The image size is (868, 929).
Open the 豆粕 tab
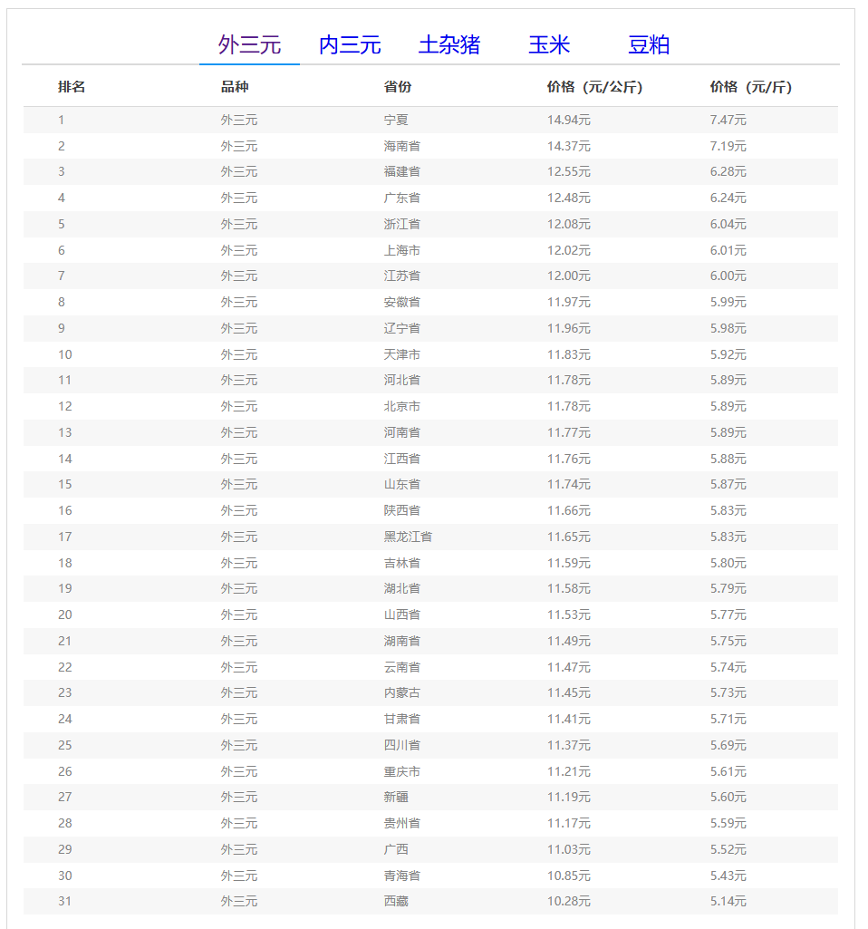pos(649,44)
